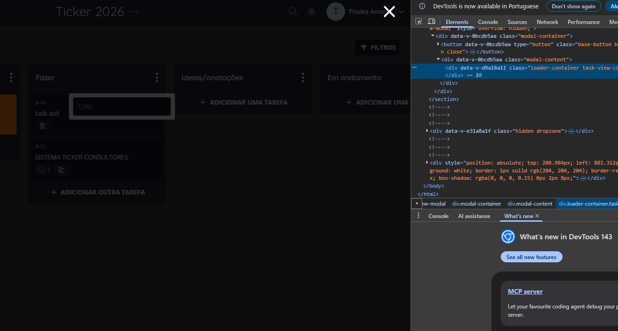
Task: Click the ellipsis next to Ticker 2026
Action: 133,12
